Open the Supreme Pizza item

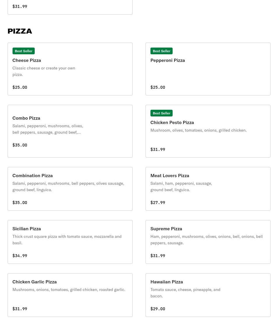[166, 229]
